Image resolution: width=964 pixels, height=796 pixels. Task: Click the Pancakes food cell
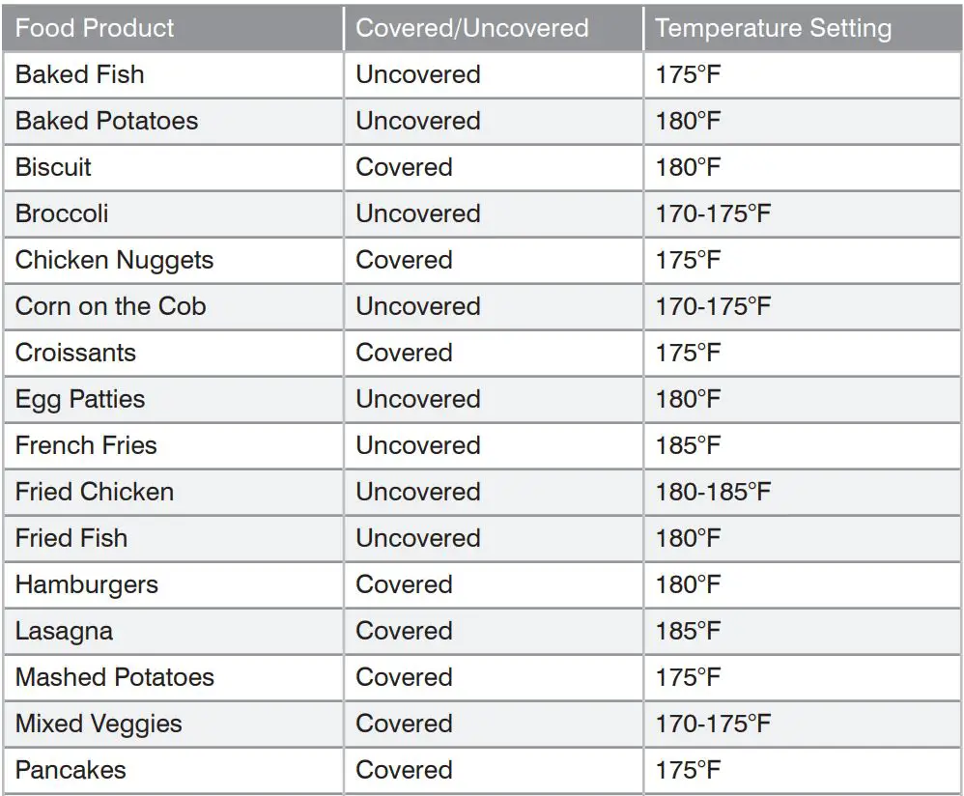coord(71,770)
